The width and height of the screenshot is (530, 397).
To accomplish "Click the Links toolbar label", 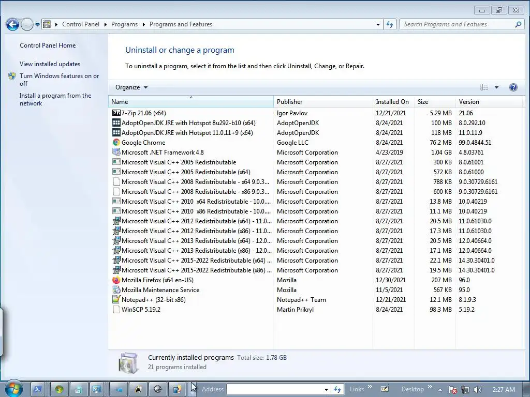I will point(357,389).
